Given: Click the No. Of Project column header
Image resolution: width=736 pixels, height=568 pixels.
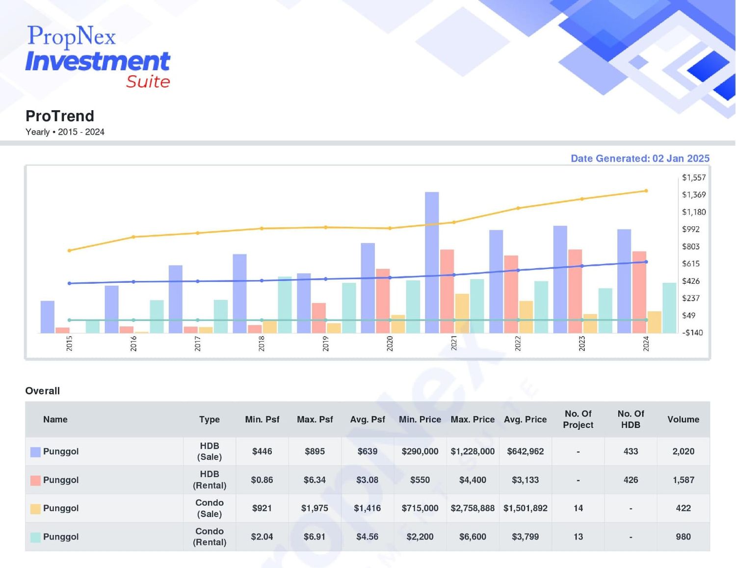Looking at the screenshot, I should (578, 420).
